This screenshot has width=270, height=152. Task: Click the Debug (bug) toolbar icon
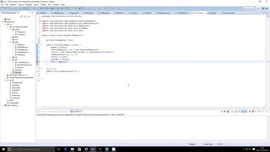(41, 8)
